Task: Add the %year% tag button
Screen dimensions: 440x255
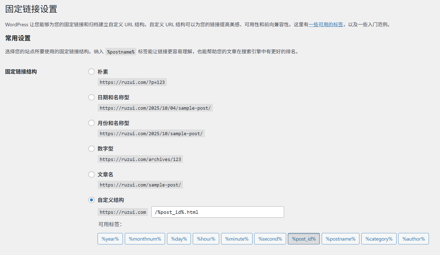Action: tap(110, 239)
